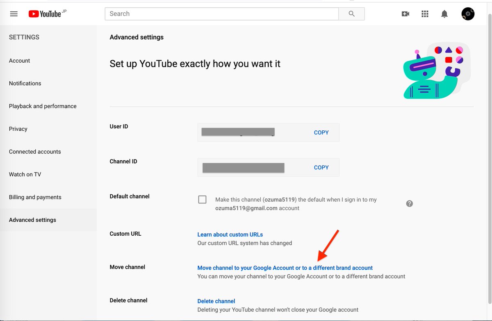Click the 'Channel ID' row label
The height and width of the screenshot is (321, 492).
pos(123,162)
